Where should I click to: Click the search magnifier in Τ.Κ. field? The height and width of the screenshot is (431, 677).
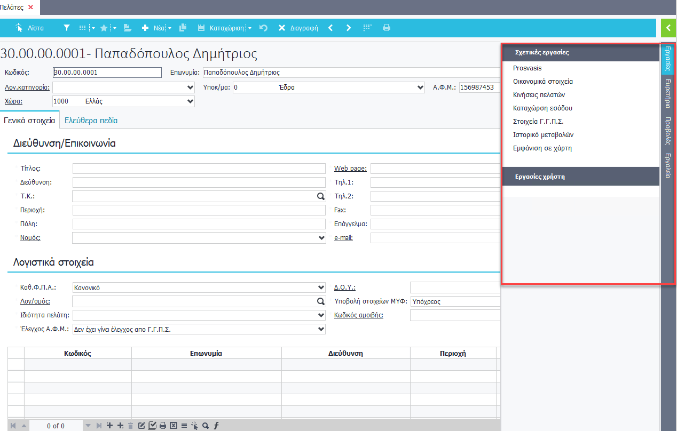(320, 196)
